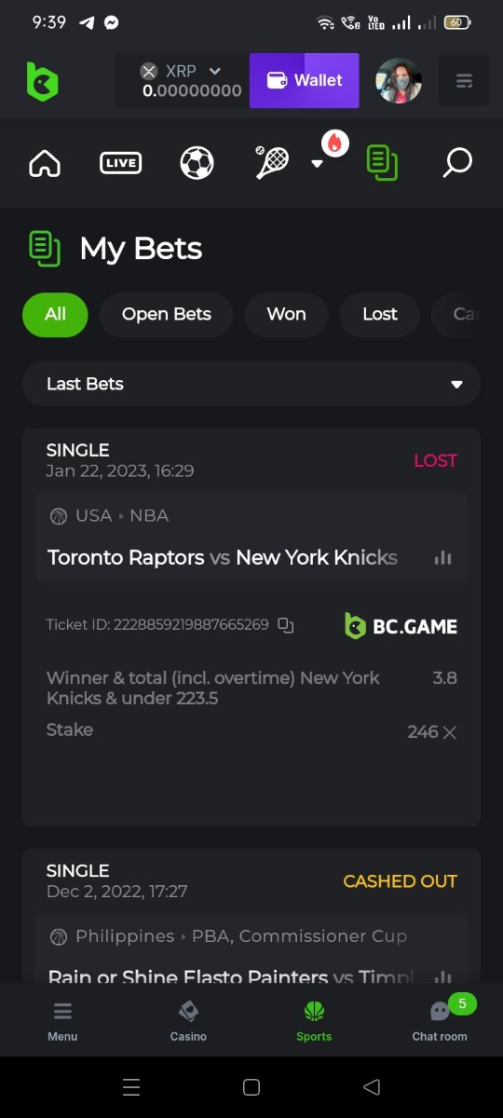The image size is (503, 1118).
Task: Copy the Ticket ID with copy icon
Action: tap(286, 625)
